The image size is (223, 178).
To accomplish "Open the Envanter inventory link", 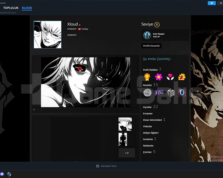I will click(x=148, y=114).
